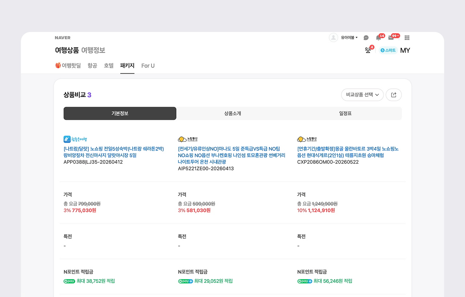Click the struck-through price 1,249,900원
This screenshot has width=465, height=297.
[325, 204]
